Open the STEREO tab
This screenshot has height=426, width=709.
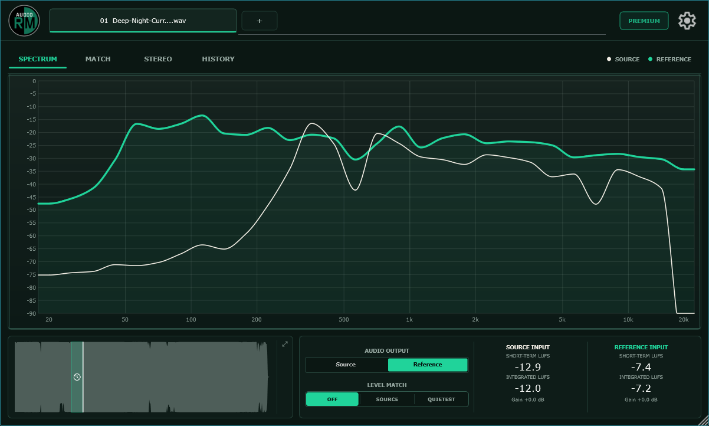click(158, 59)
